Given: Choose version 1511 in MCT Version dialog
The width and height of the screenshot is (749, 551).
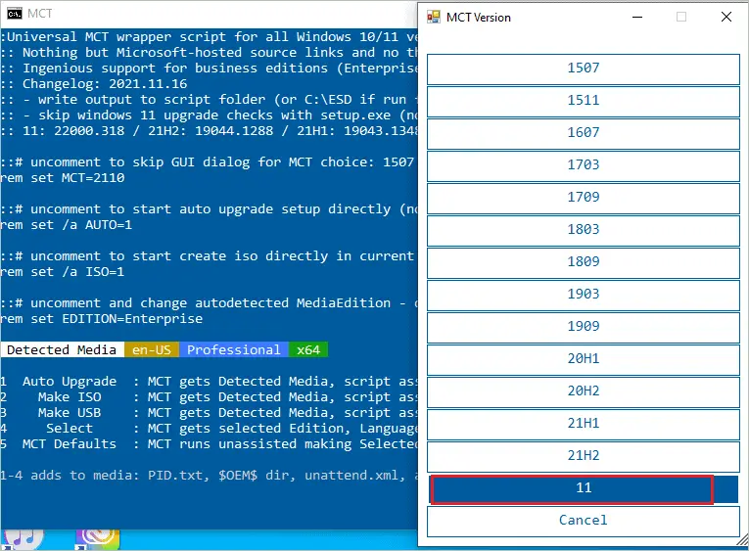Looking at the screenshot, I should tap(584, 101).
